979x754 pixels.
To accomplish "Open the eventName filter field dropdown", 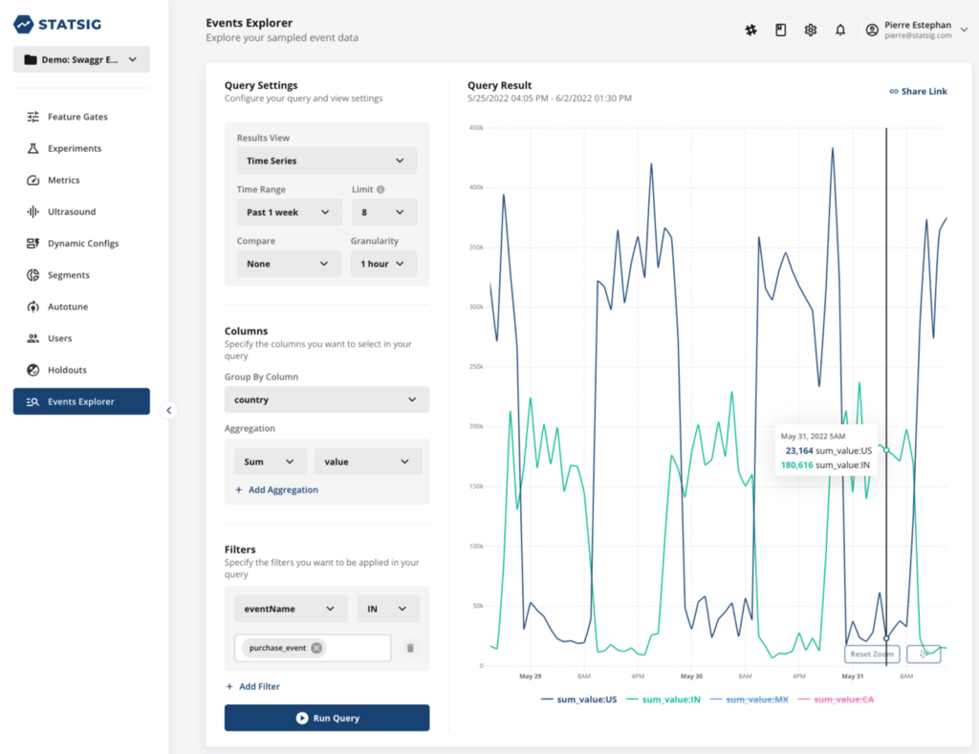I will point(291,609).
